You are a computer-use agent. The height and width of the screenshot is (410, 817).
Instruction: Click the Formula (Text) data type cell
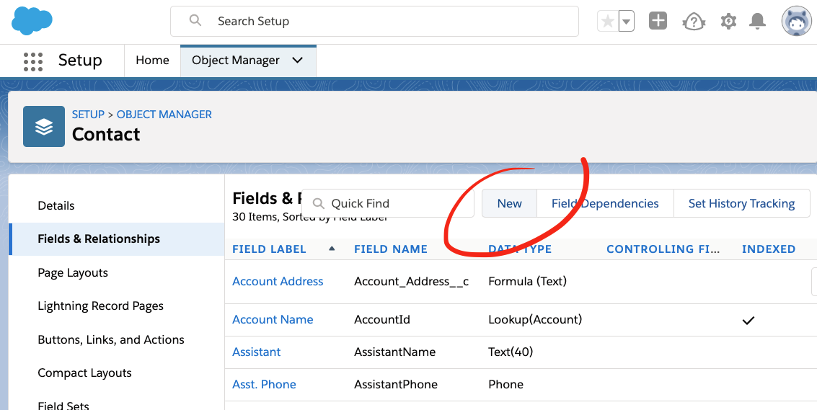point(527,281)
